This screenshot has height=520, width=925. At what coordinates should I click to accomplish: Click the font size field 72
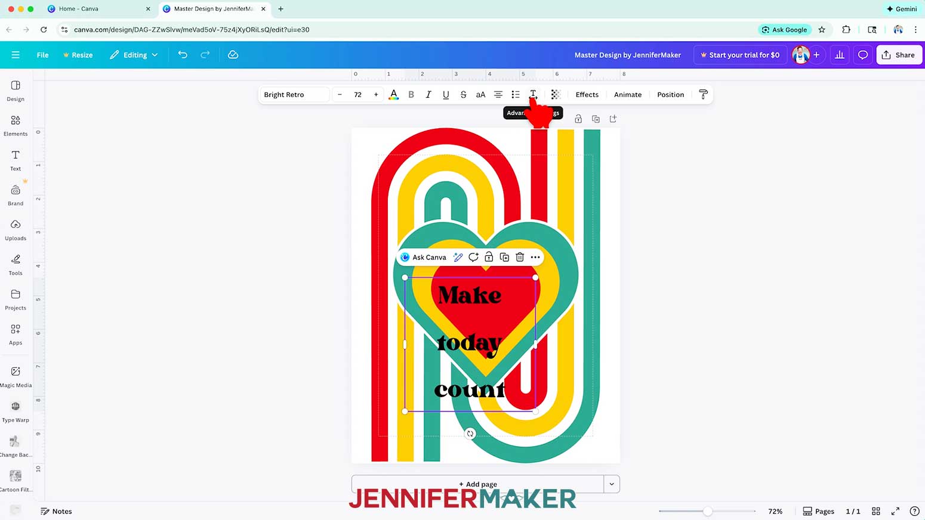point(358,95)
